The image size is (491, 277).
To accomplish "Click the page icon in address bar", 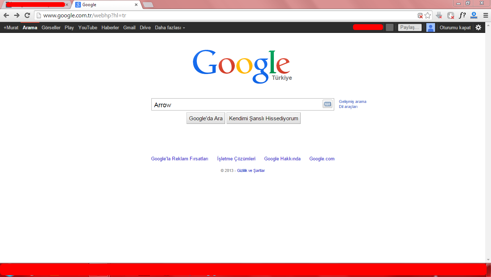I will pyautogui.click(x=39, y=16).
